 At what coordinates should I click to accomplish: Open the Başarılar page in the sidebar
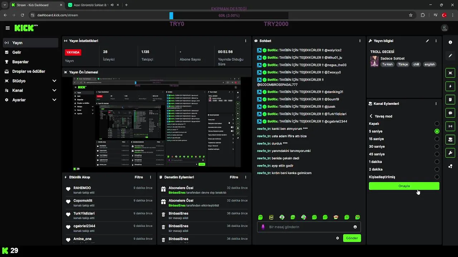30,62
